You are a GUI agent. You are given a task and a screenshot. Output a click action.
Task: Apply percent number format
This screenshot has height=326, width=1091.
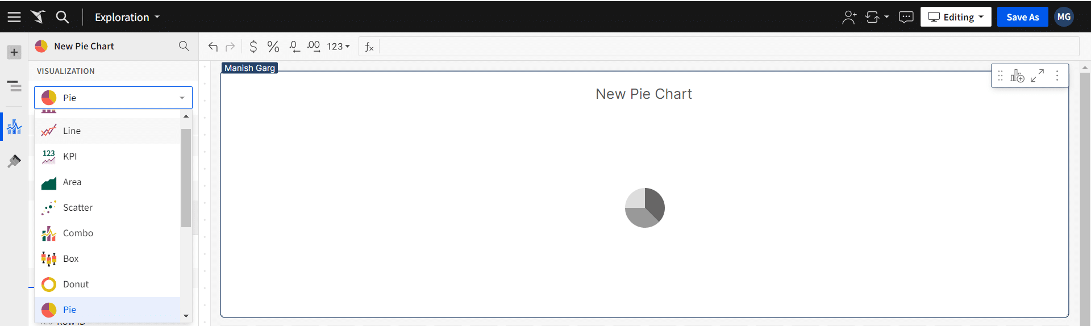[x=273, y=47]
